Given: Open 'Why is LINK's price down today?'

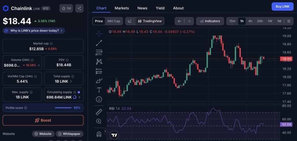Looking at the screenshot, I should (x=34, y=31).
